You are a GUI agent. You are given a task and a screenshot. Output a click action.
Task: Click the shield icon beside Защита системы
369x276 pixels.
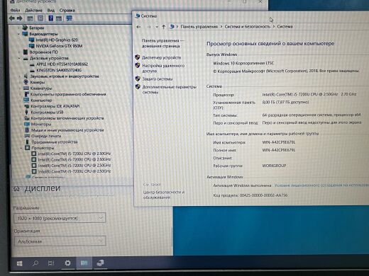(138, 79)
